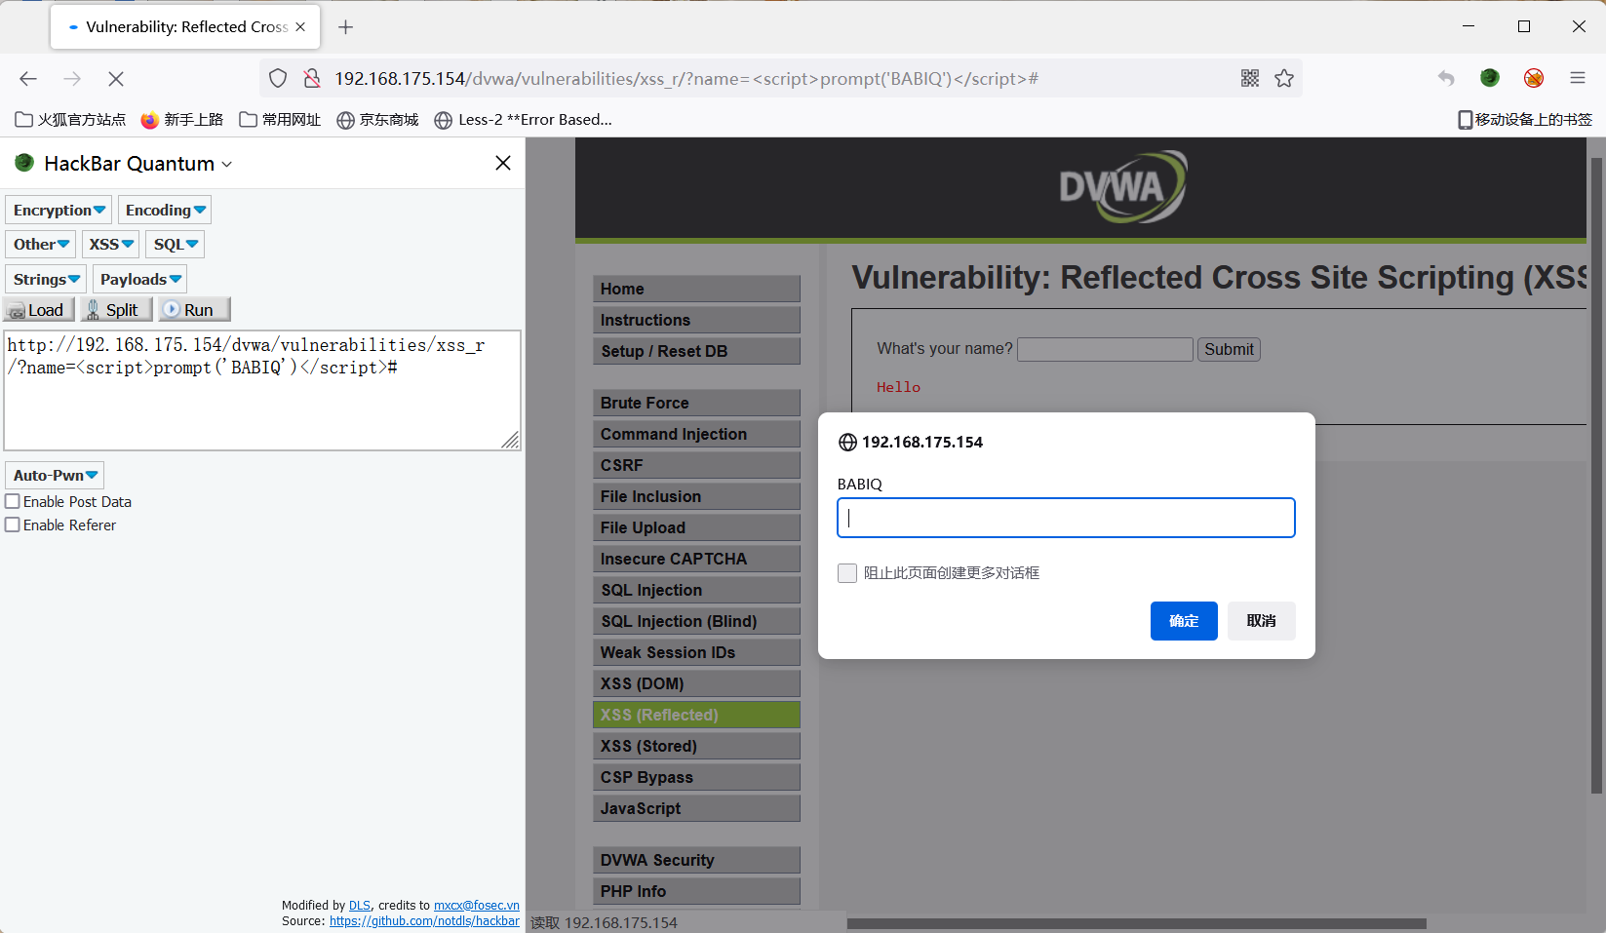Open mobile device bookmarks folder
Viewport: 1606px width, 933px height.
point(1525,119)
